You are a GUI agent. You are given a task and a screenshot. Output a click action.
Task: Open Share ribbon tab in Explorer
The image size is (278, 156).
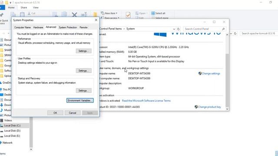coord(24,8)
